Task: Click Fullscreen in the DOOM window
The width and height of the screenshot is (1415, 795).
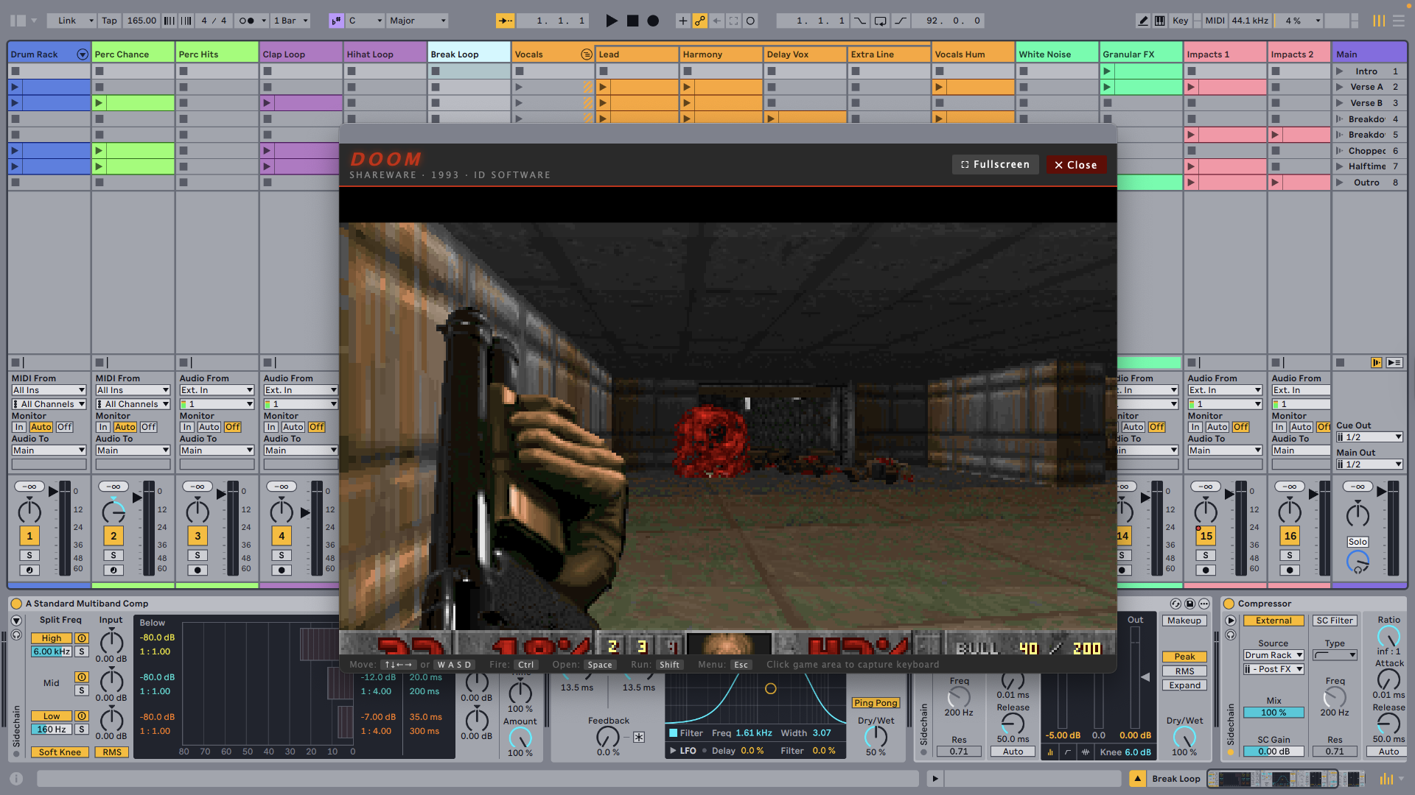Action: pos(996,165)
